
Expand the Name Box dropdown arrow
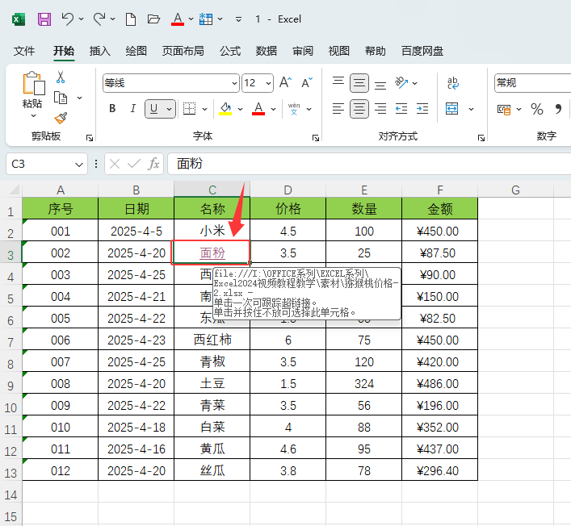tap(78, 164)
